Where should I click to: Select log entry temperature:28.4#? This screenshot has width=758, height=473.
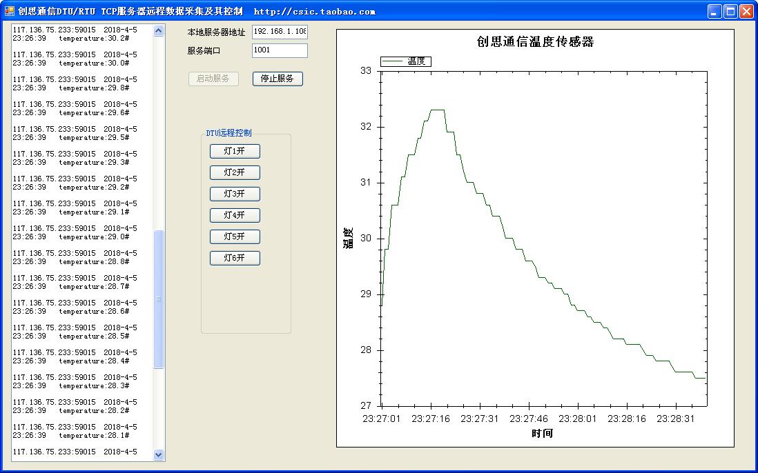[94, 361]
